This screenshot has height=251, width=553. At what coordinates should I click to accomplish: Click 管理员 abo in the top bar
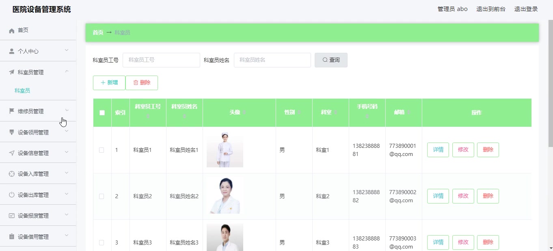(x=453, y=9)
